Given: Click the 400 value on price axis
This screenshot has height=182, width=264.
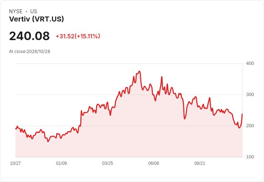Looking at the screenshot, I should 250,63.
